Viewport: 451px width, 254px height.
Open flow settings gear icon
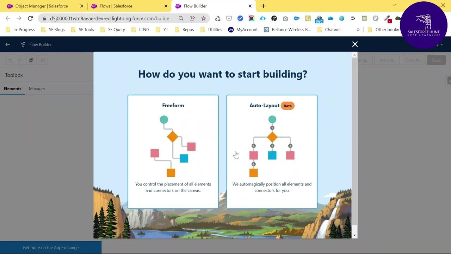coord(43,60)
